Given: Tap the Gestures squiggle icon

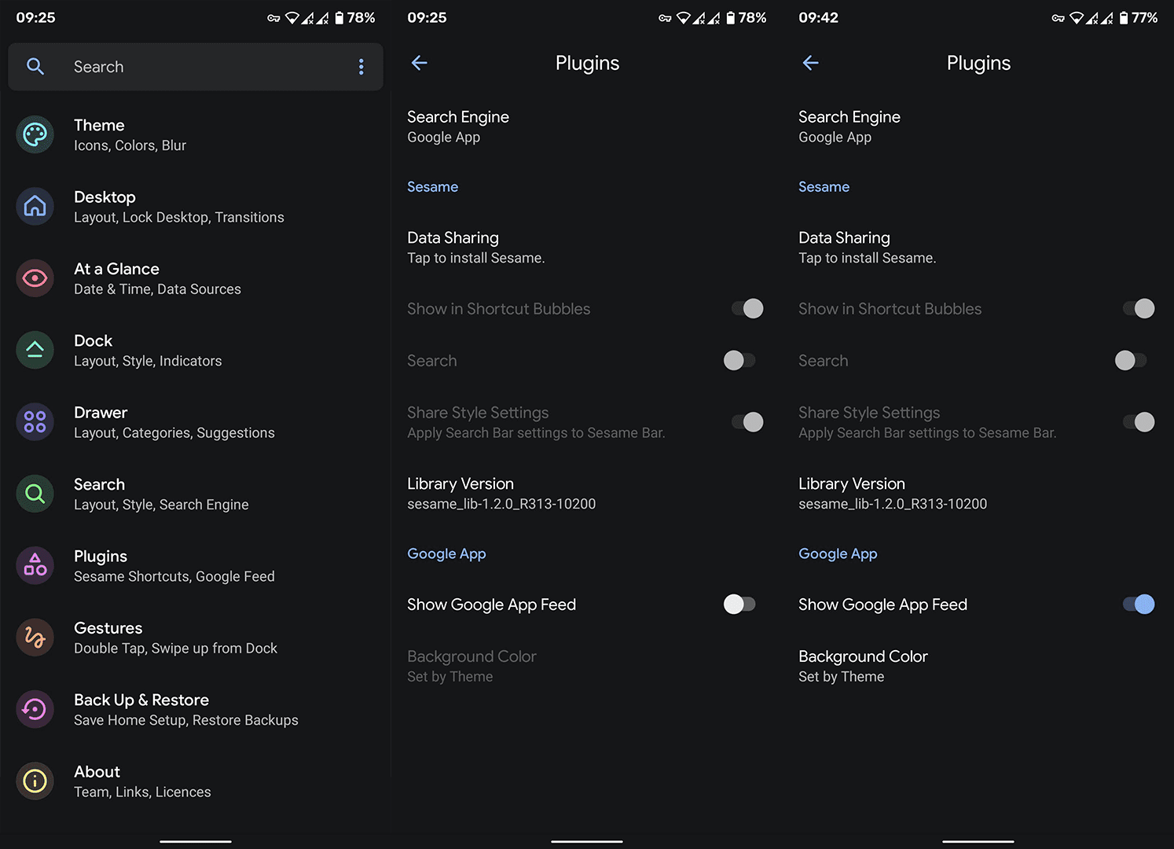Looking at the screenshot, I should coord(35,638).
